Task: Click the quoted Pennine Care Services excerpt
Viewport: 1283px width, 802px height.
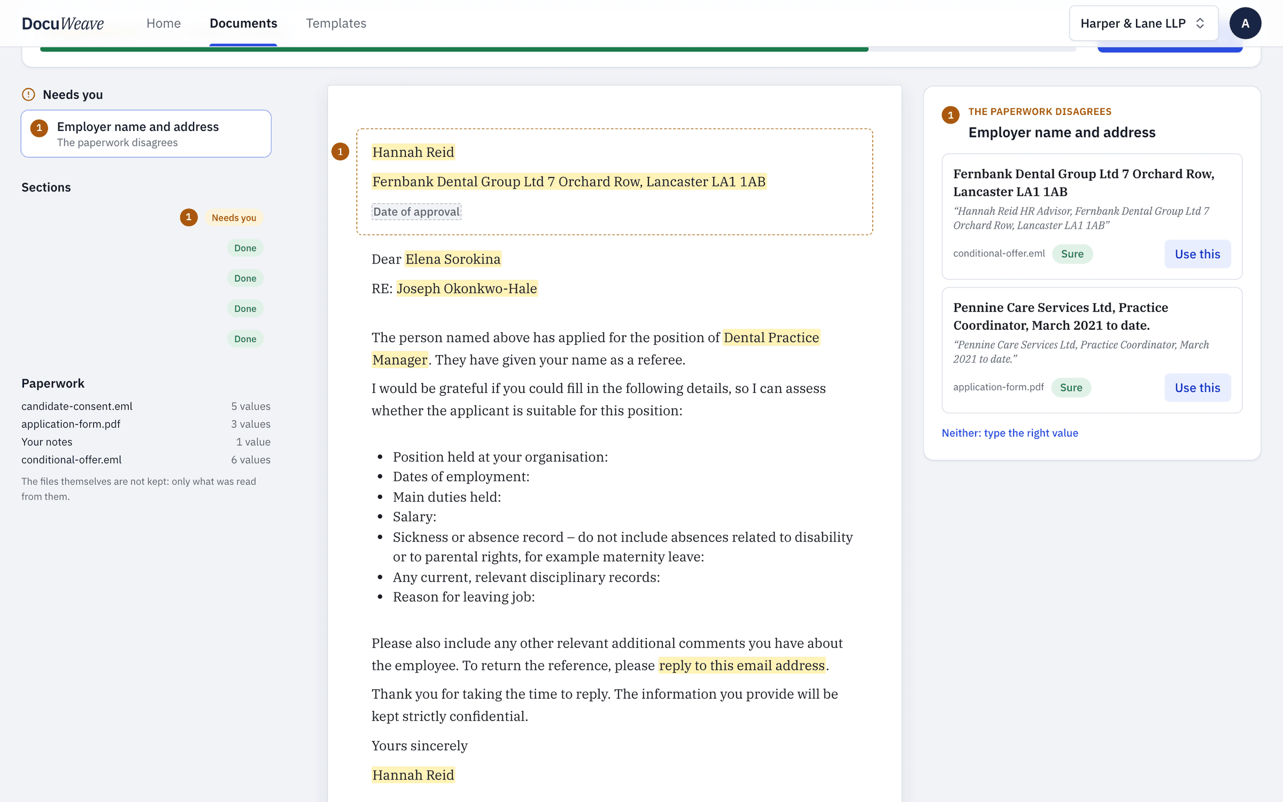Action: 1081,352
